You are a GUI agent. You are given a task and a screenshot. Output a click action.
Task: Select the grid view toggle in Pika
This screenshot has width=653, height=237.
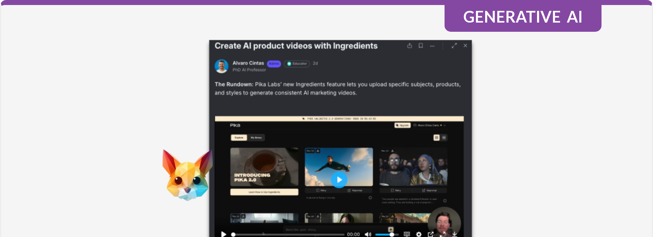437,138
